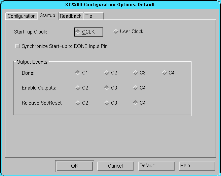Switch to the Tie tab

coord(94,16)
